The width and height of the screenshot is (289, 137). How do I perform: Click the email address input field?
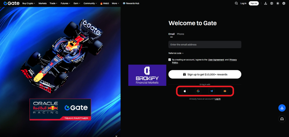(x=205, y=44)
